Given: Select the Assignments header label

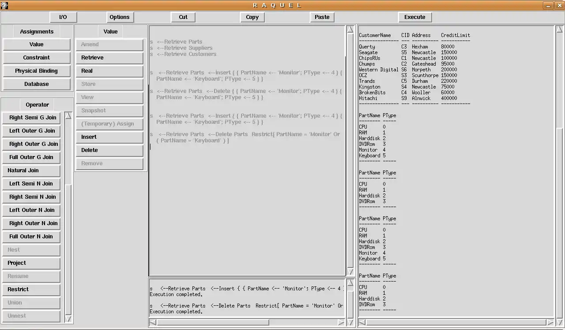Looking at the screenshot, I should (37, 32).
